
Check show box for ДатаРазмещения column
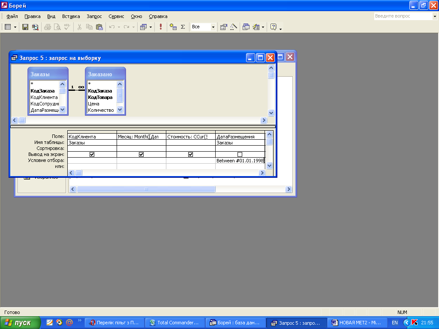pyautogui.click(x=240, y=154)
